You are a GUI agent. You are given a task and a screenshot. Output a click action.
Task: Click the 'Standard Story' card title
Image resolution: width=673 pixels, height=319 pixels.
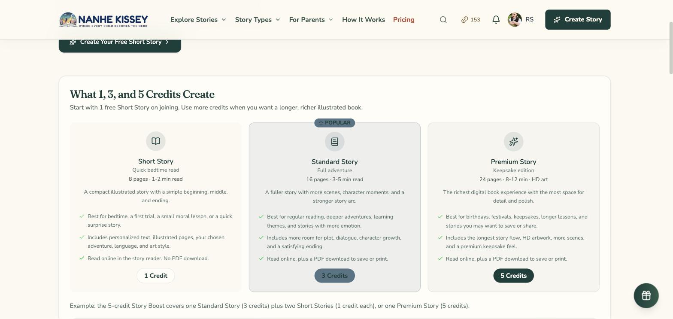335,162
